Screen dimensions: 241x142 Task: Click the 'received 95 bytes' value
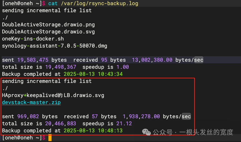point(100,60)
